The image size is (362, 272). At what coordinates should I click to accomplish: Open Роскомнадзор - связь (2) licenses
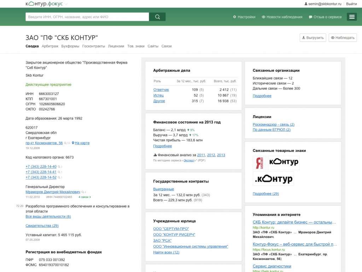[x=274, y=124]
